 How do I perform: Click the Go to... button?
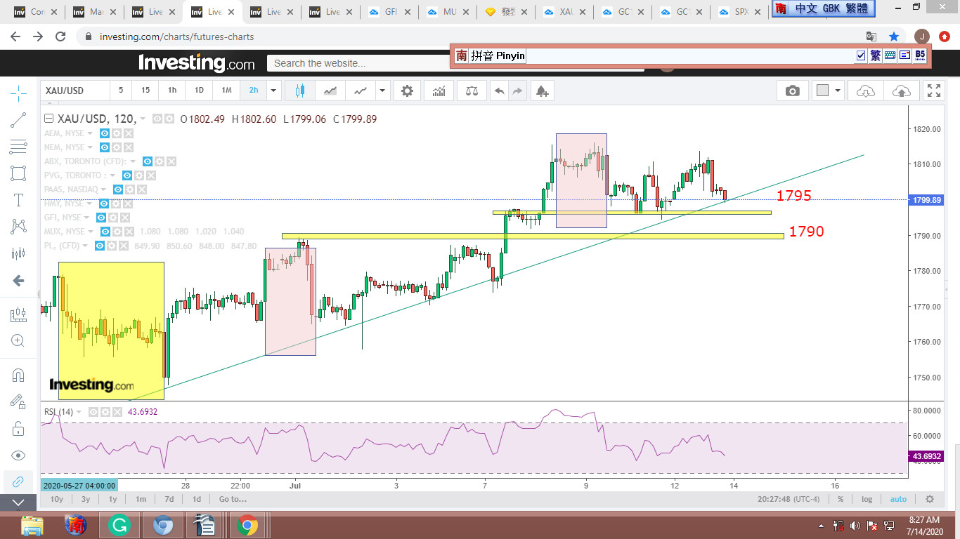(233, 499)
